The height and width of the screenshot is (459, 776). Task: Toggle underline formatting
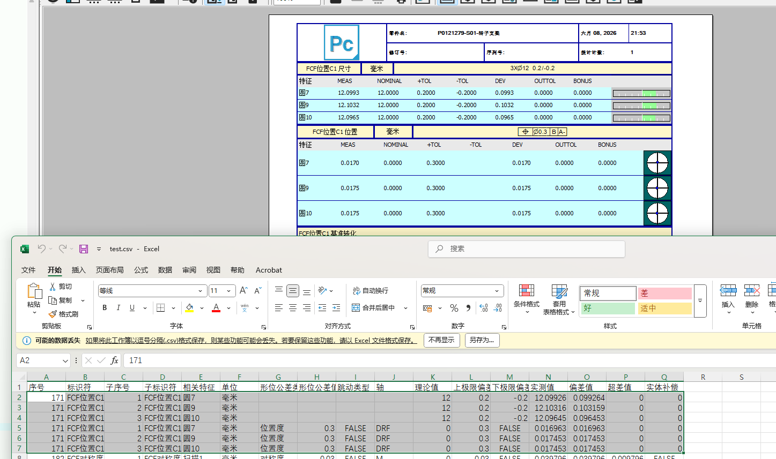(132, 308)
